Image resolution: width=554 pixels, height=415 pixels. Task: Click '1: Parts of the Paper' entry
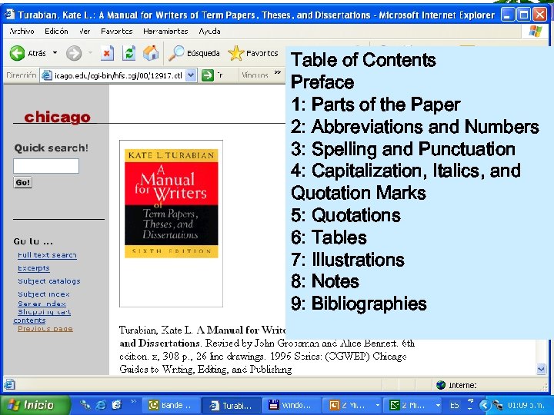tap(376, 105)
